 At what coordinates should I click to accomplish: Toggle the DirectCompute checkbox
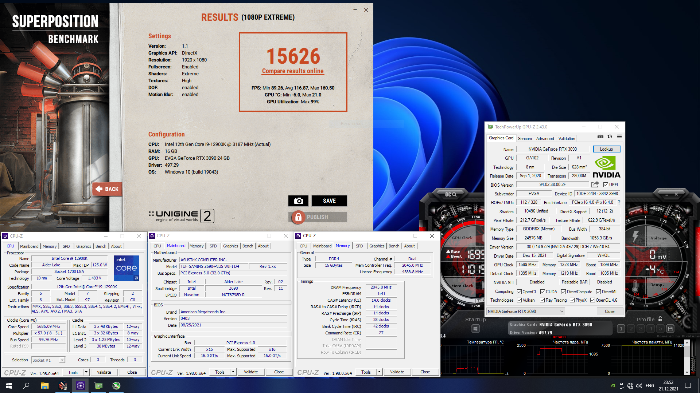pyautogui.click(x=563, y=292)
